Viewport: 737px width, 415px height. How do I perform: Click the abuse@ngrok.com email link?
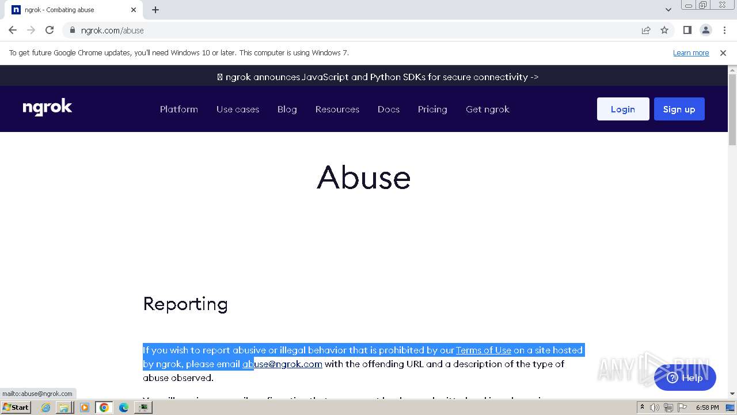click(282, 364)
